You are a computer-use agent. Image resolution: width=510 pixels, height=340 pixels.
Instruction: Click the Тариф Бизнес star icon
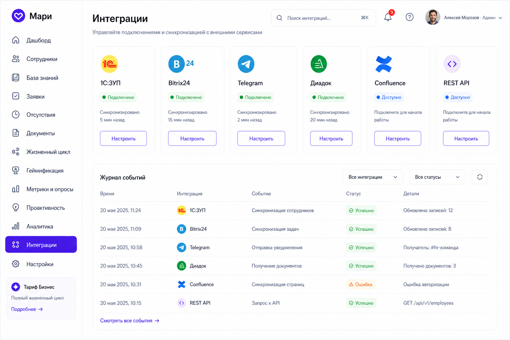(x=16, y=287)
